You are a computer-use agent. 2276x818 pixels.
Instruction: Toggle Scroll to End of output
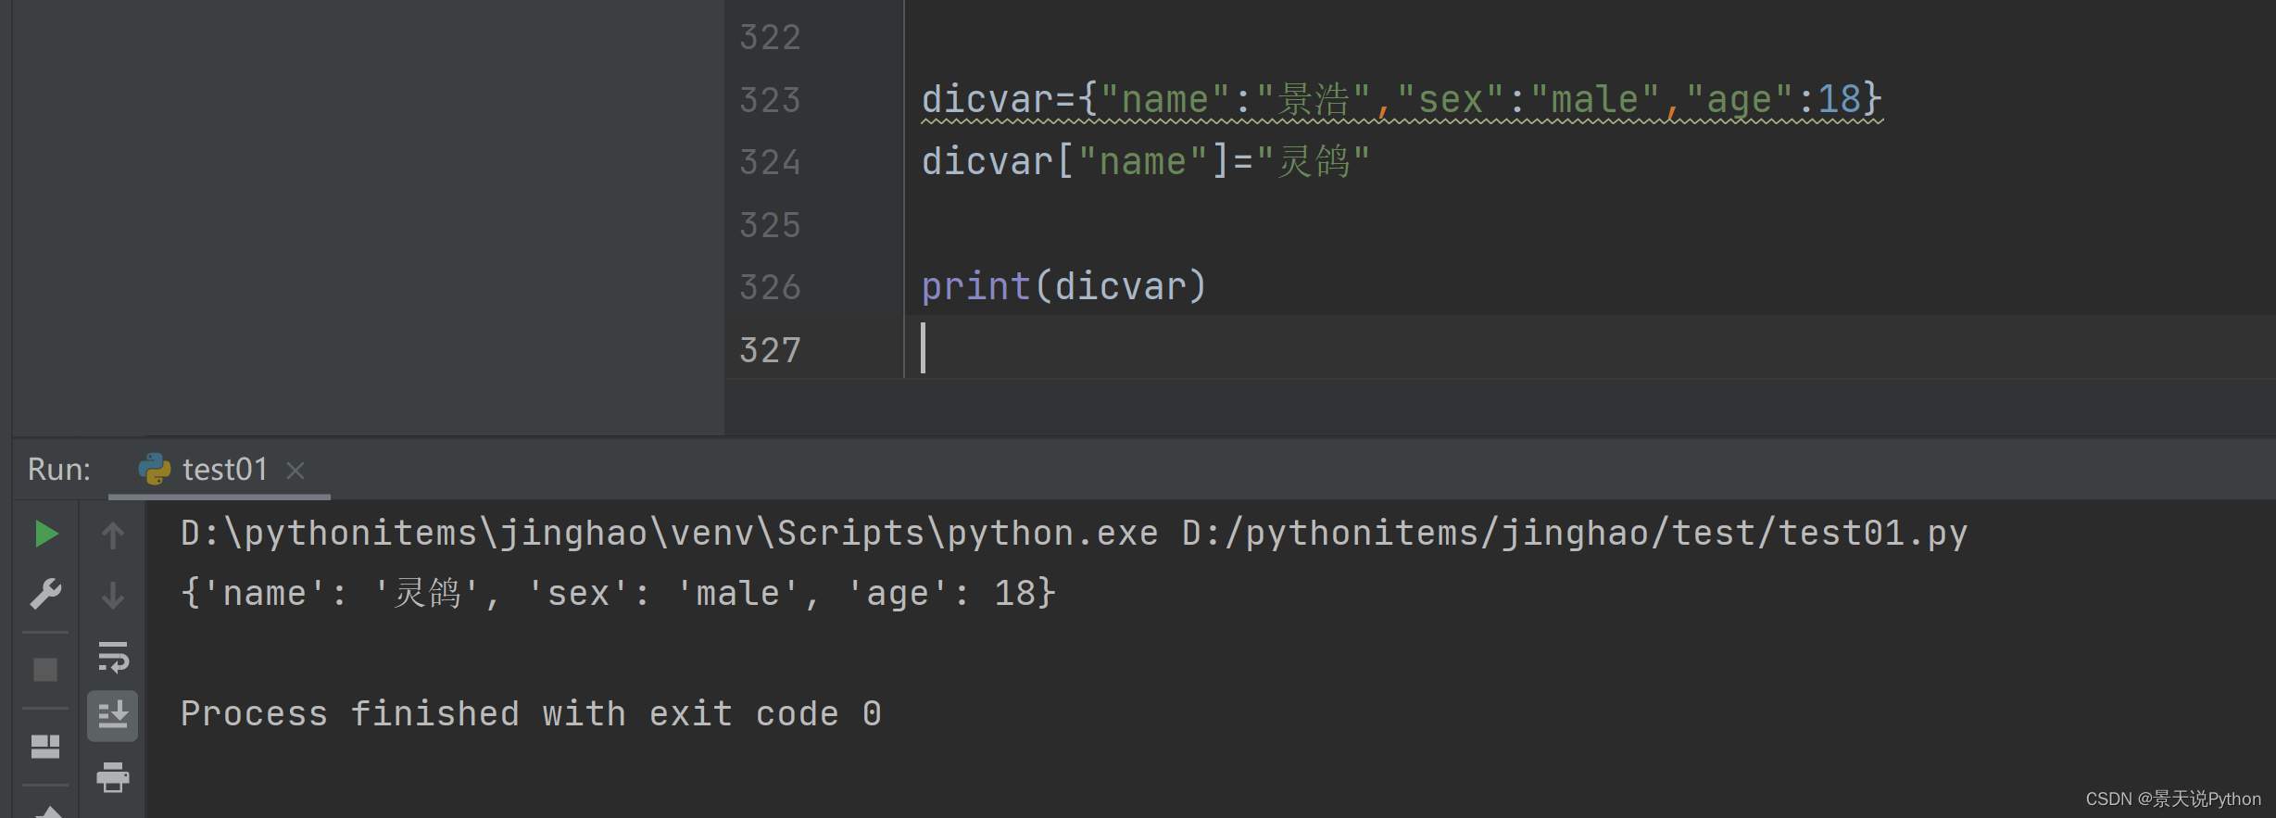pyautogui.click(x=113, y=716)
